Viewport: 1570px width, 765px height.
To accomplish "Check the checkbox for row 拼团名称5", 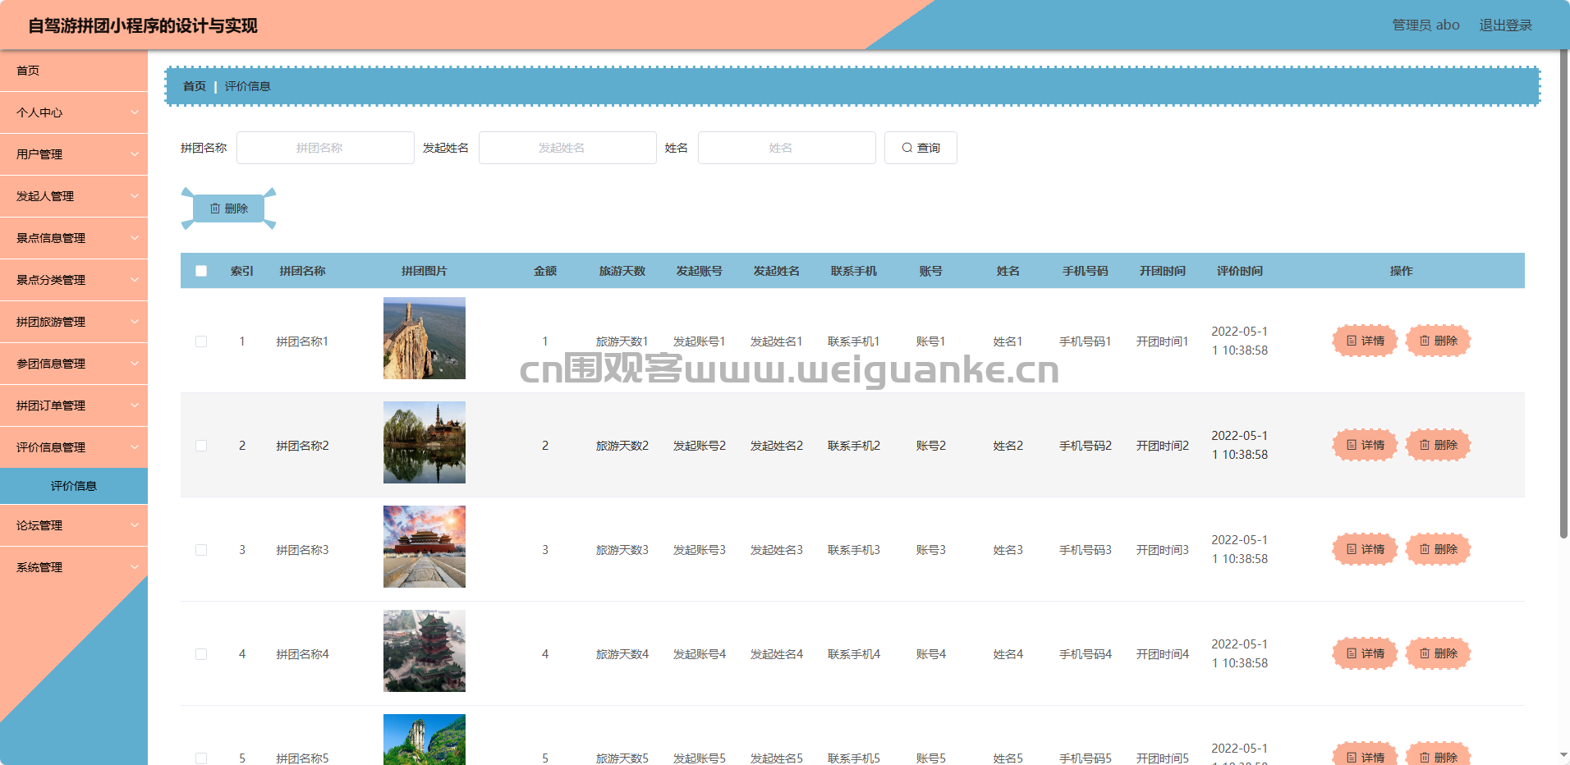I will pos(201,758).
